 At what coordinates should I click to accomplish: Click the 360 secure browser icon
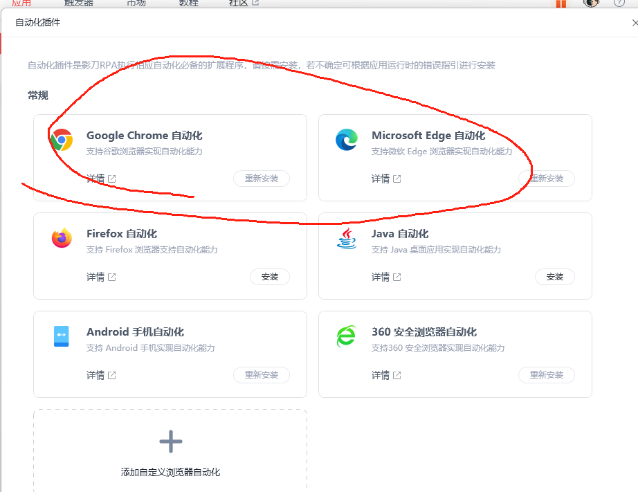click(x=347, y=336)
